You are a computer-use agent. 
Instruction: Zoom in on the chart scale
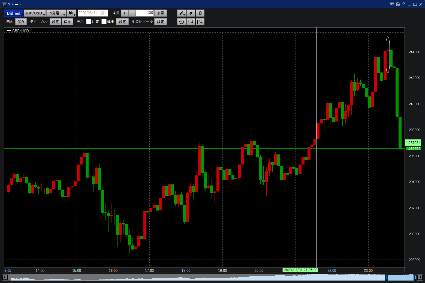tap(191, 22)
